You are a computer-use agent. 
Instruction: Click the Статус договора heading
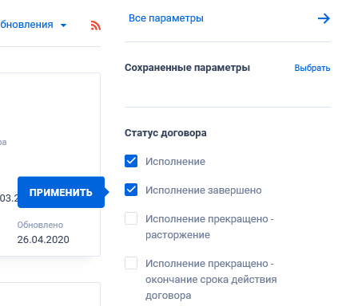pyautogui.click(x=165, y=133)
